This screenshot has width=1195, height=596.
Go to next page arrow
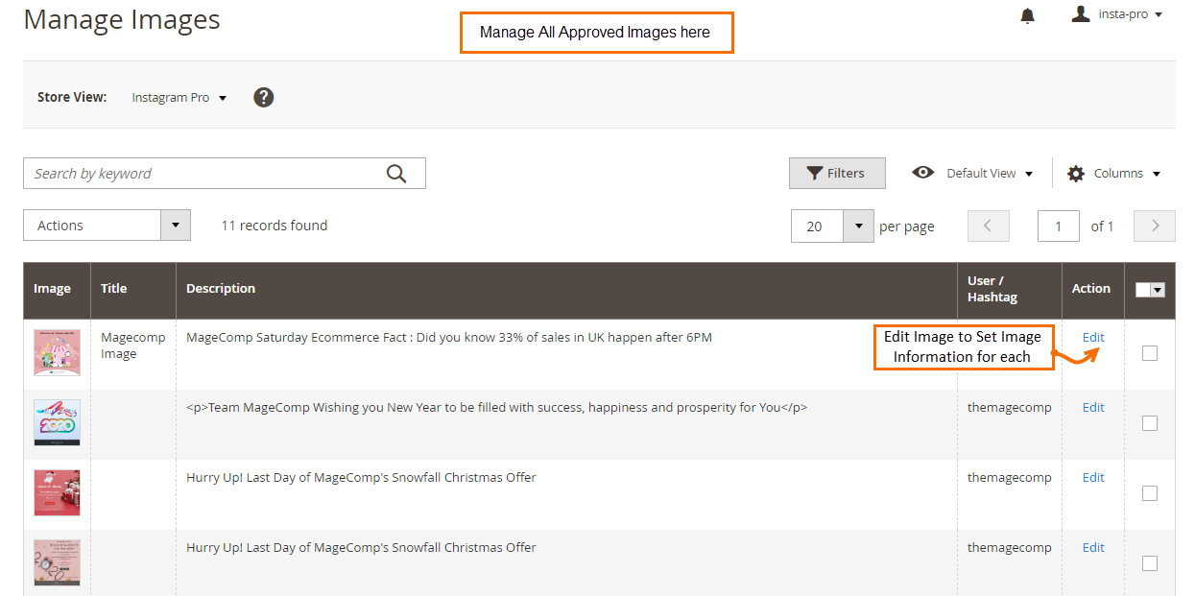[1155, 226]
